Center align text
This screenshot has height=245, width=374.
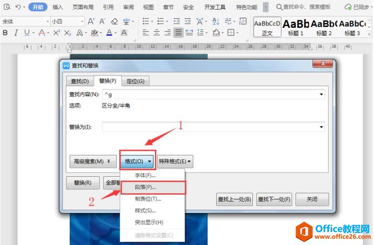(156, 32)
